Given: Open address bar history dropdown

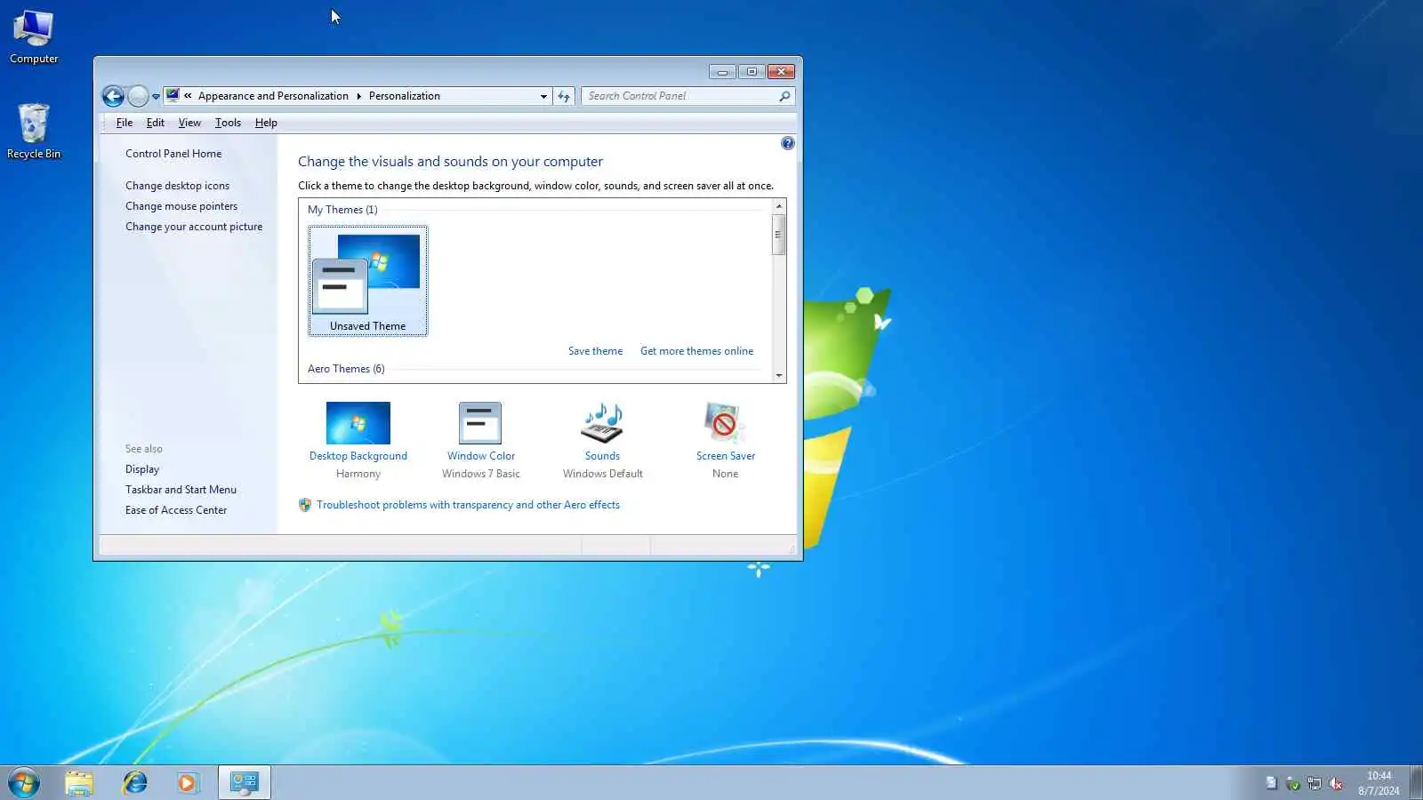Looking at the screenshot, I should (x=543, y=96).
